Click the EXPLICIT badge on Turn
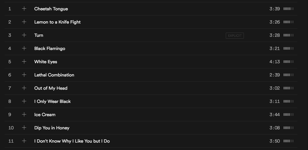The width and height of the screenshot is (308, 150). click(234, 35)
